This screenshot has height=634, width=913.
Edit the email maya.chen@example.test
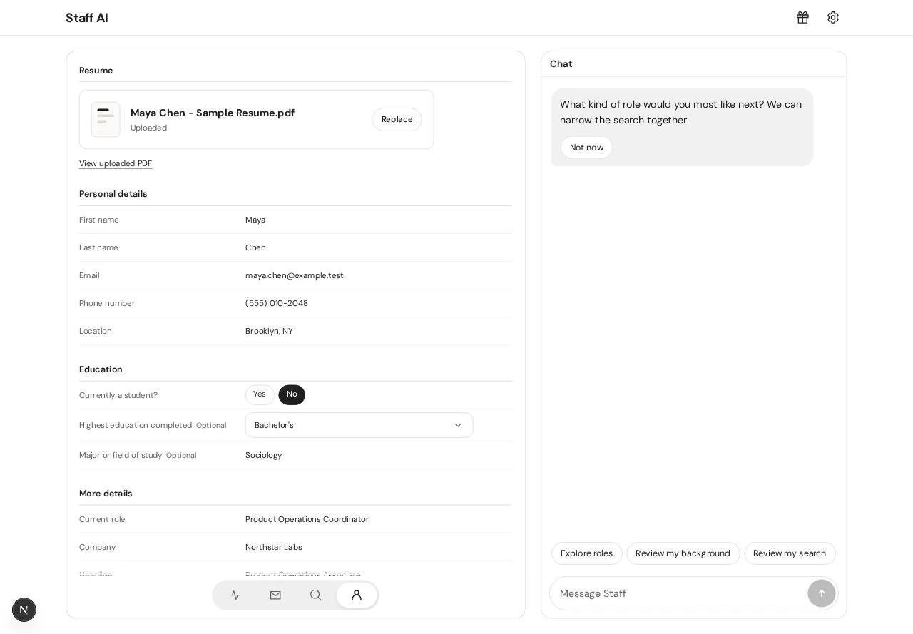295,276
